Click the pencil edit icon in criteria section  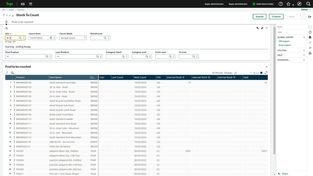pos(262,28)
